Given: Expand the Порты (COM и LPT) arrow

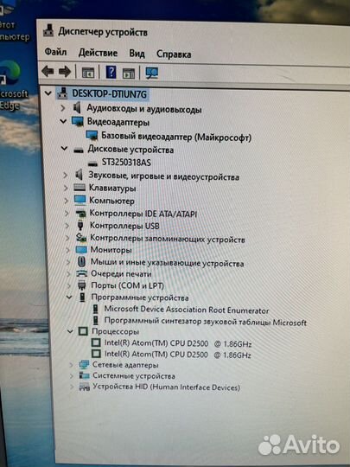Looking at the screenshot, I should tap(69, 286).
